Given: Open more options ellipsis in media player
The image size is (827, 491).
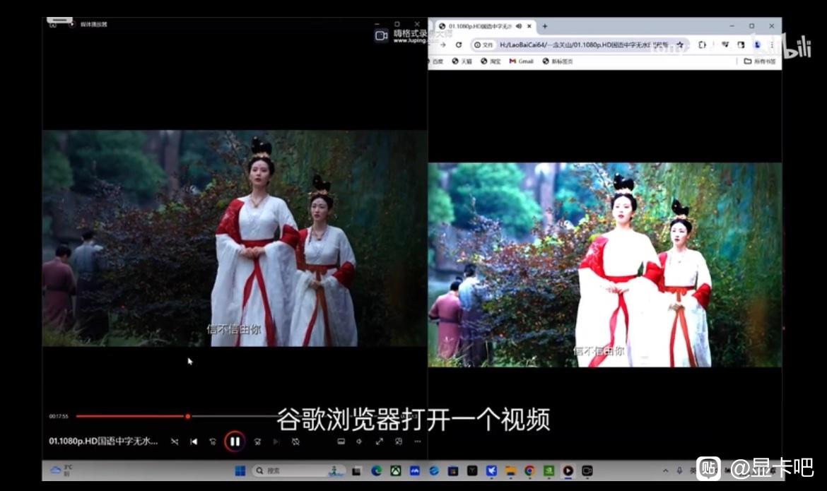Looking at the screenshot, I should click(417, 442).
